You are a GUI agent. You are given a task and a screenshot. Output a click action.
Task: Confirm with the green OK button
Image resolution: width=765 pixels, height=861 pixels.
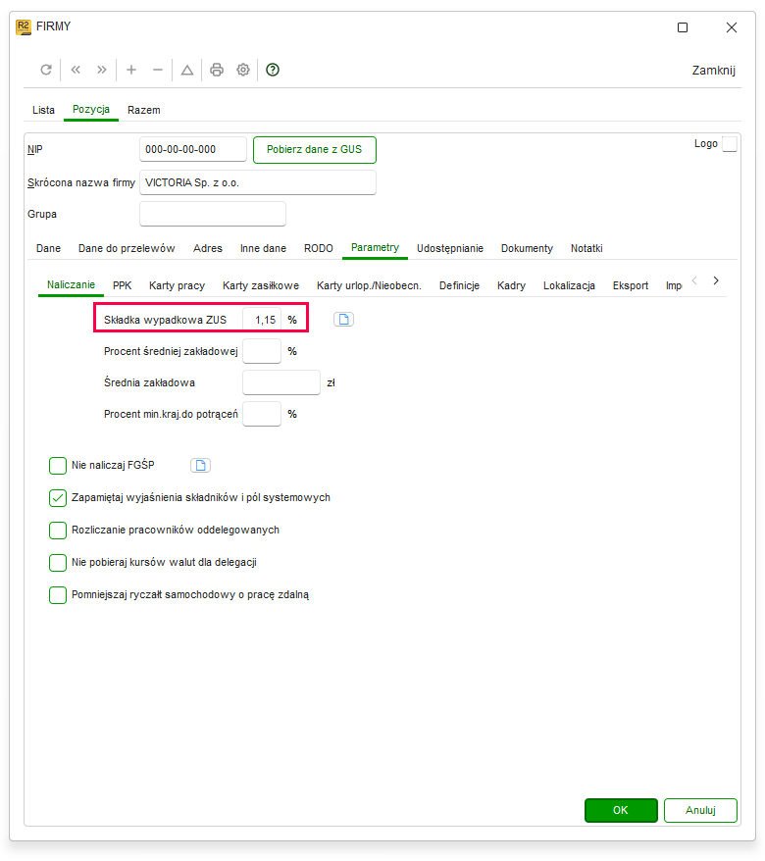pos(621,810)
